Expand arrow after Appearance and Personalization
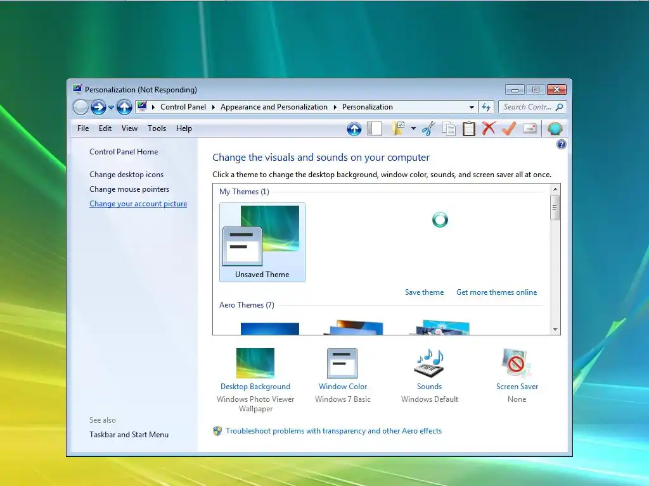 tap(335, 107)
